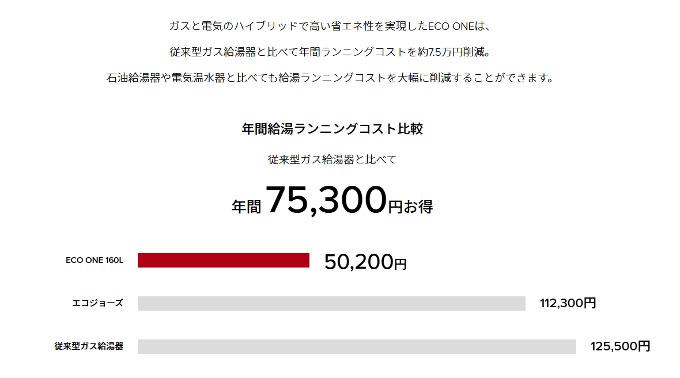Click the red ECO ONE 160L bar
Screen dimensions: 680x378
[223, 260]
